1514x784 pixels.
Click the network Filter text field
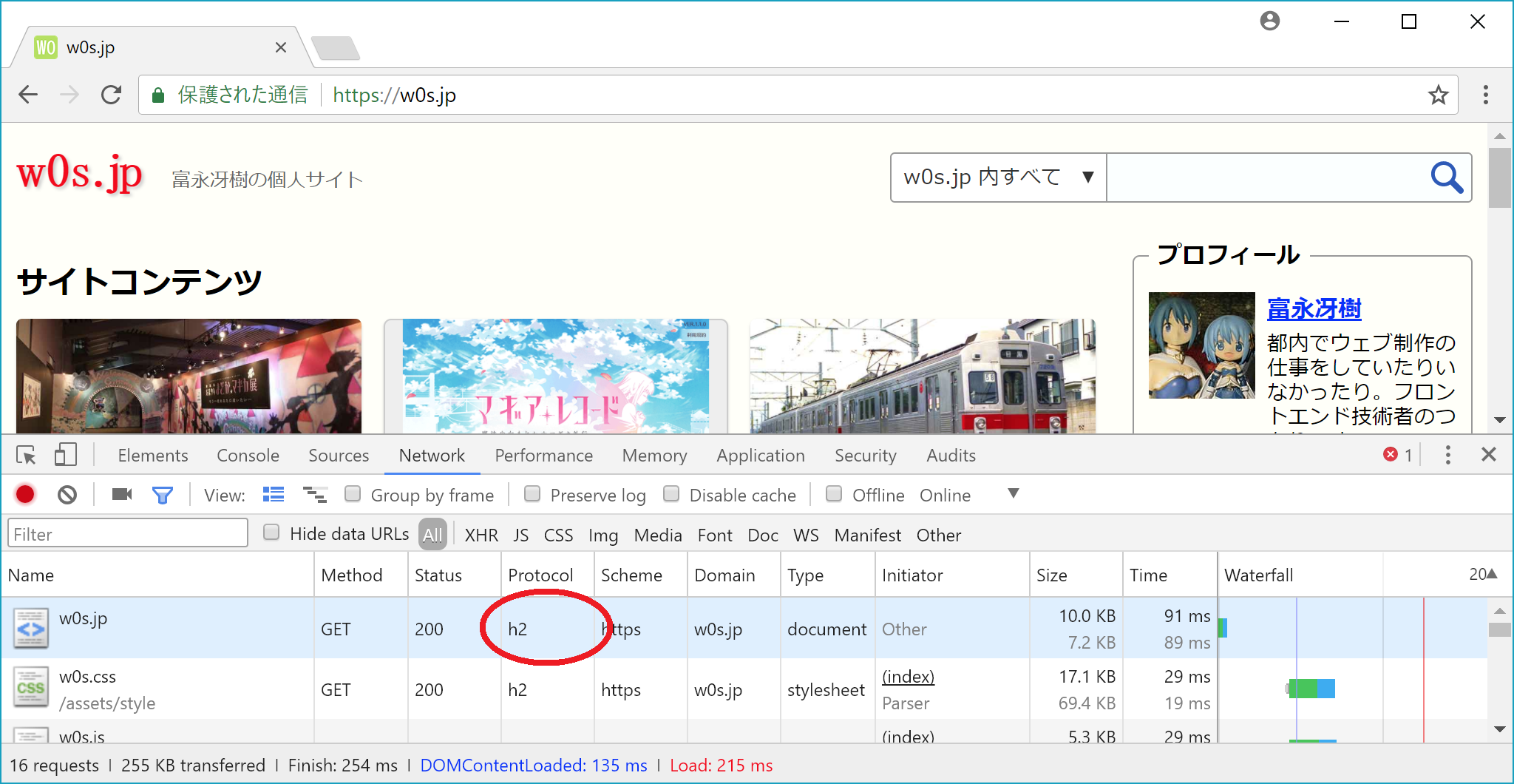(x=128, y=534)
